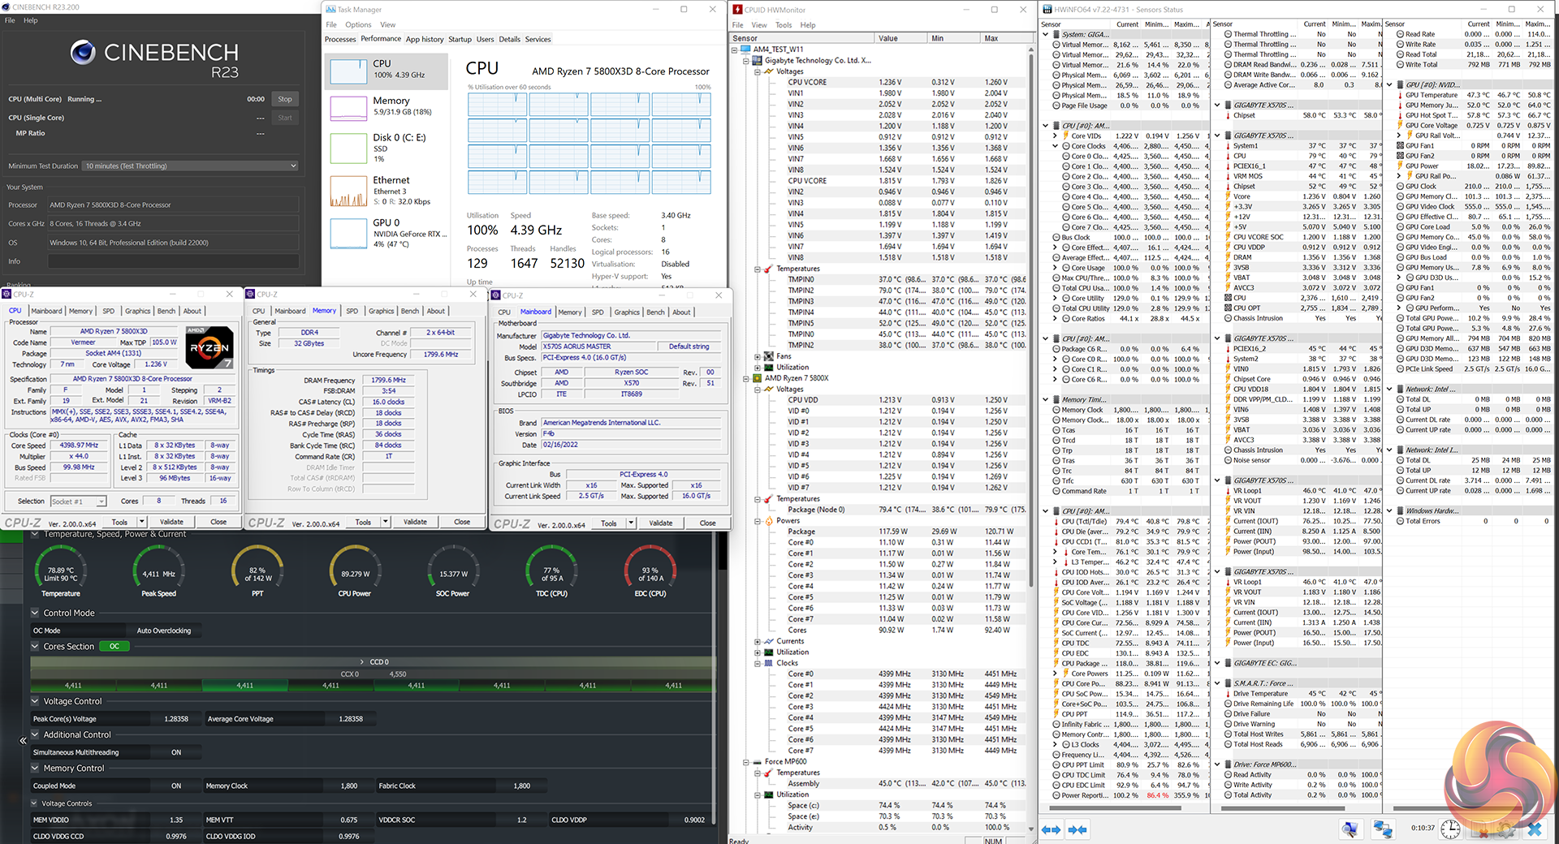Toggle the OC badge beside Cores Section

(114, 647)
